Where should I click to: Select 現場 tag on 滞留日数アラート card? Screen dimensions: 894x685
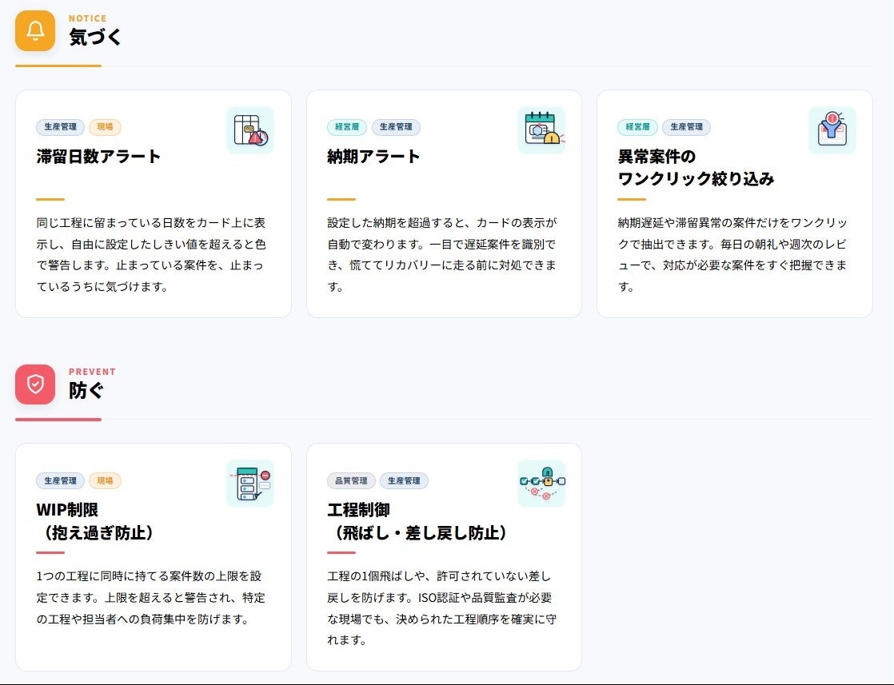(x=105, y=126)
